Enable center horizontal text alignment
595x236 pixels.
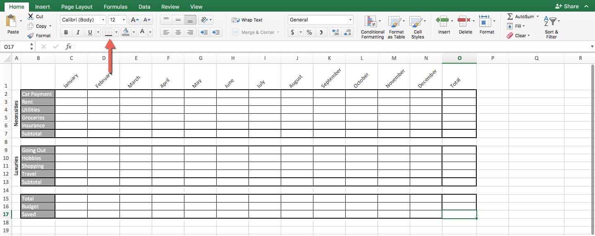pyautogui.click(x=178, y=32)
